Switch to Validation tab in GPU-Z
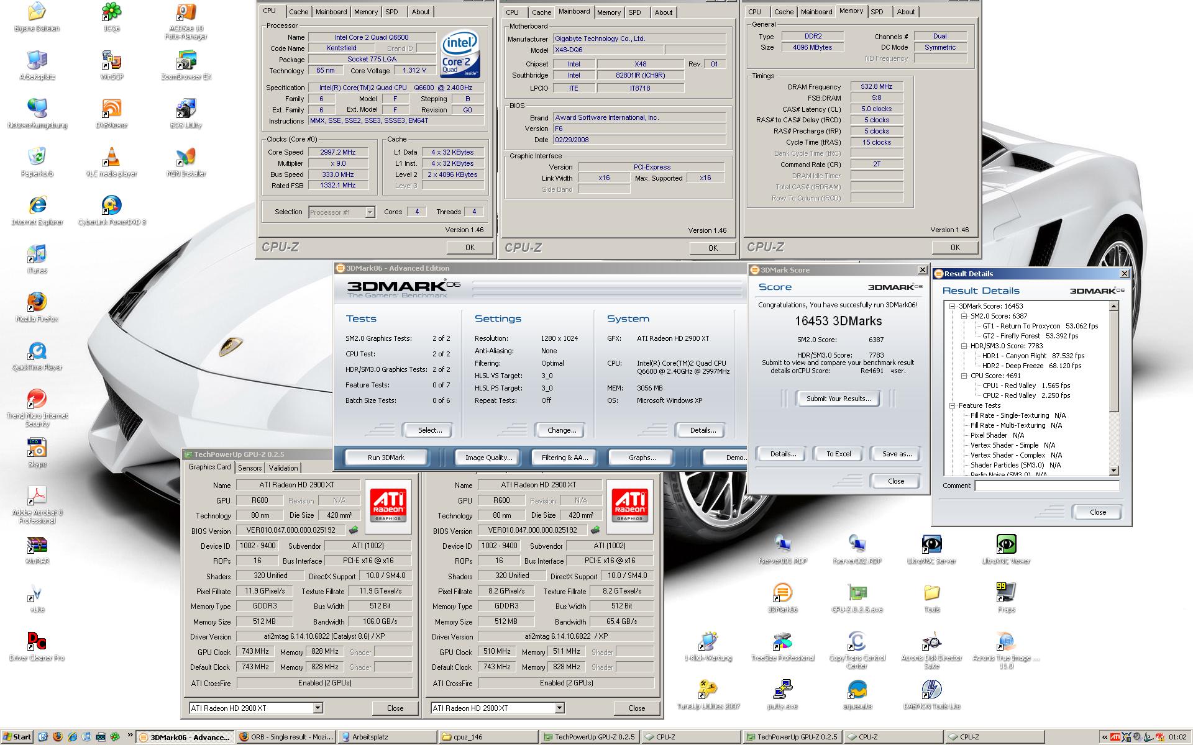This screenshot has width=1193, height=745. pyautogui.click(x=283, y=468)
